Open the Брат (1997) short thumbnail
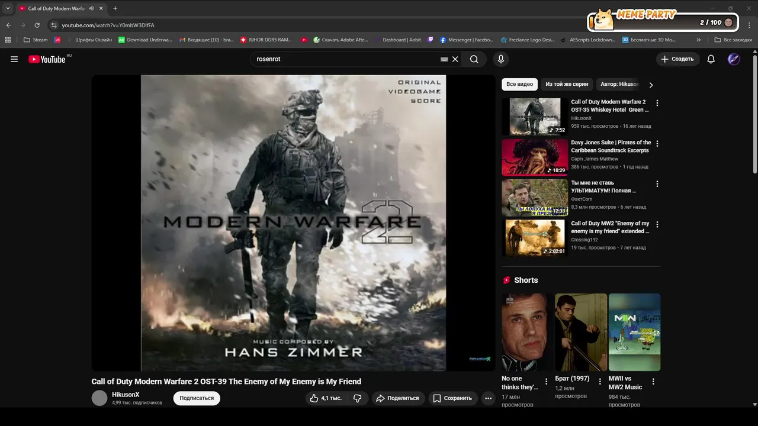The height and width of the screenshot is (426, 758). pyautogui.click(x=581, y=332)
